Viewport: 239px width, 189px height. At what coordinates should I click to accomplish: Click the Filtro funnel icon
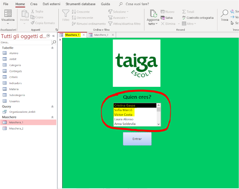click(x=66, y=13)
